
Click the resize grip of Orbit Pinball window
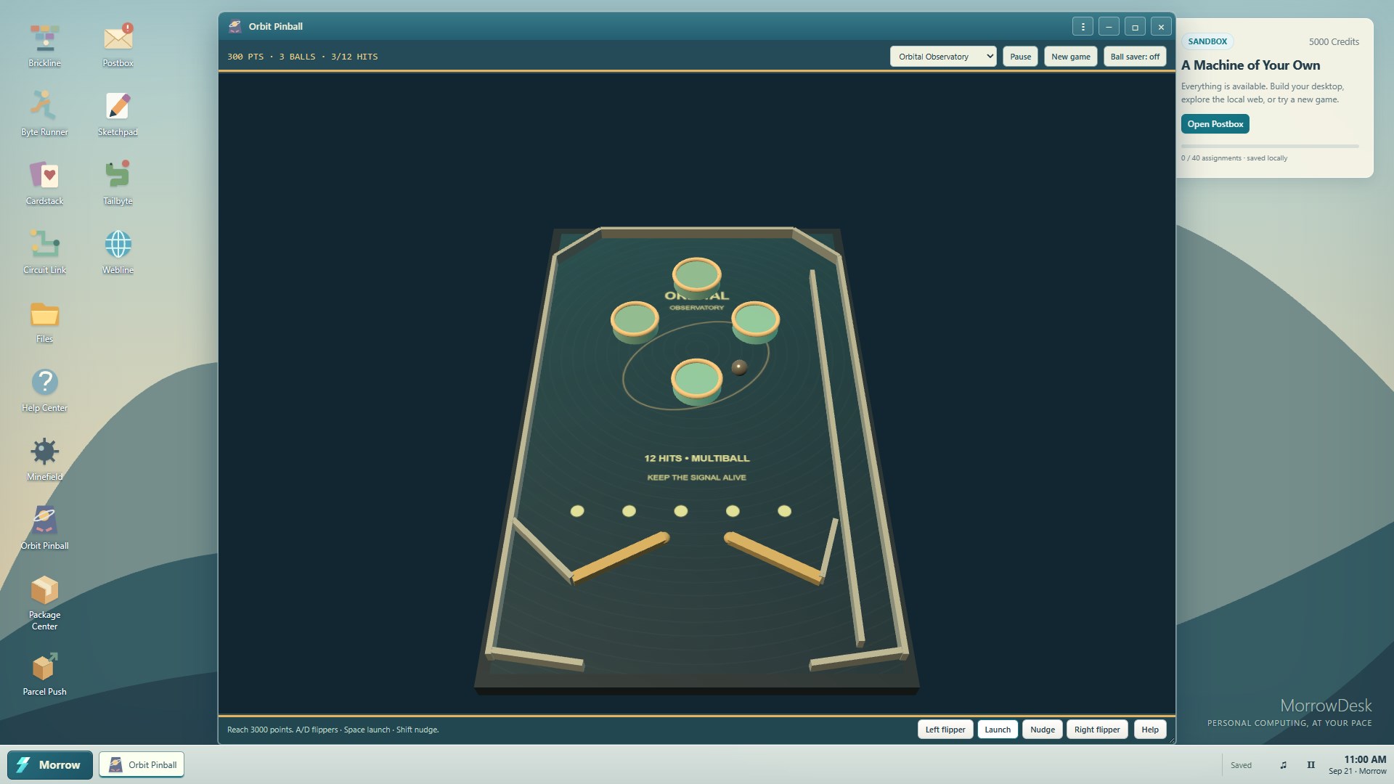[1170, 740]
